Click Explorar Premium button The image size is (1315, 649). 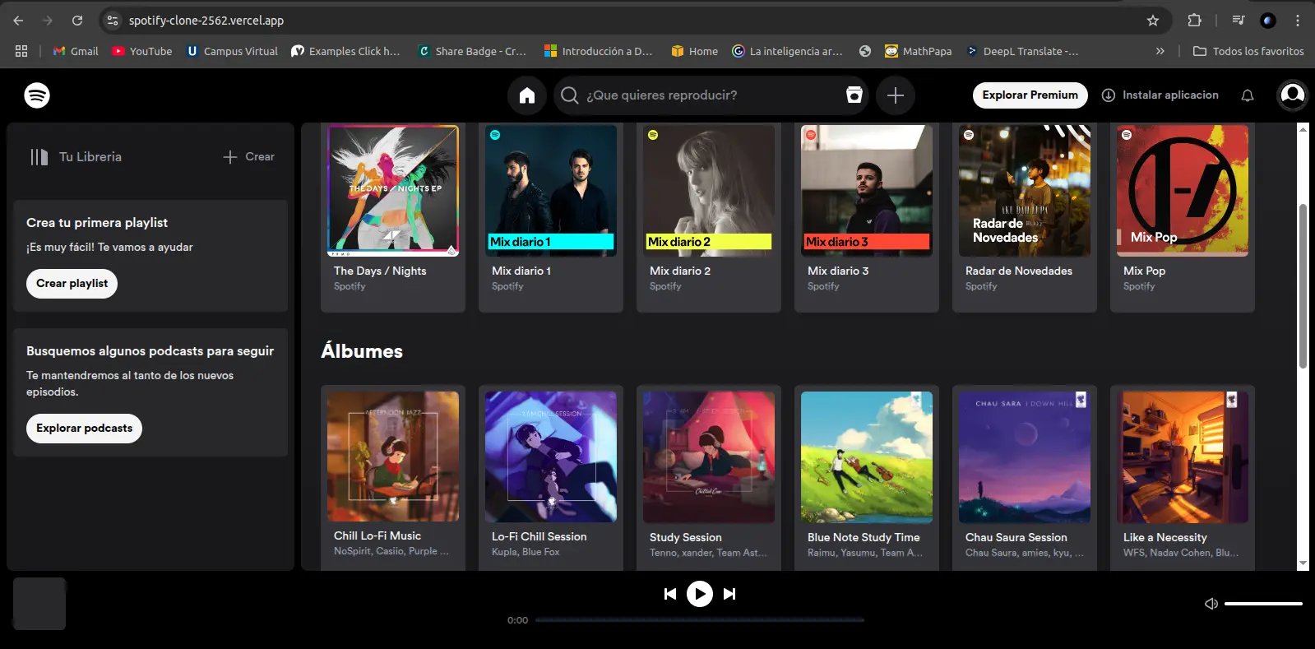pyautogui.click(x=1030, y=95)
